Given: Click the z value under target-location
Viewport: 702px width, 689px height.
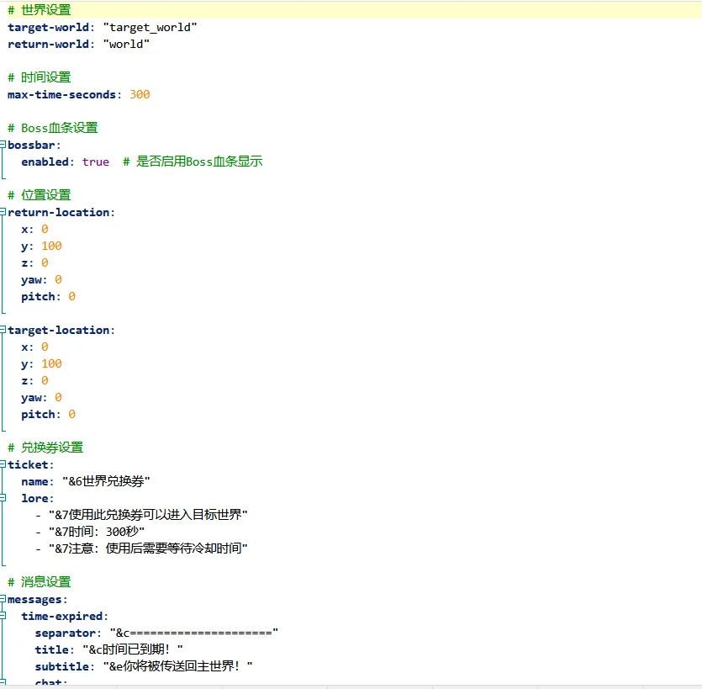Looking at the screenshot, I should 45,381.
